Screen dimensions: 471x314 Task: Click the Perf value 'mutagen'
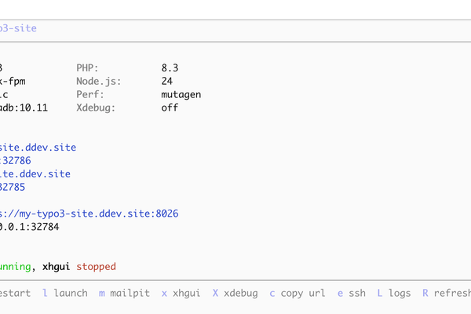[181, 94]
